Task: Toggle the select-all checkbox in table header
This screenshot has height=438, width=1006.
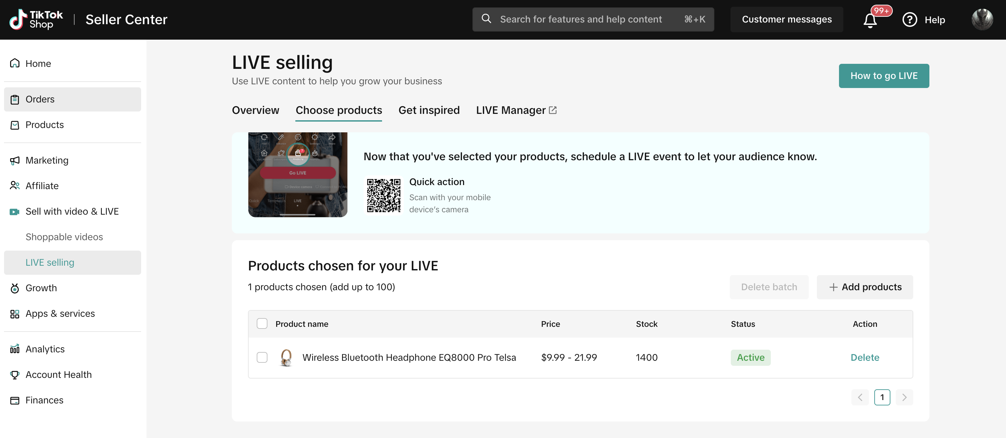Action: click(262, 323)
